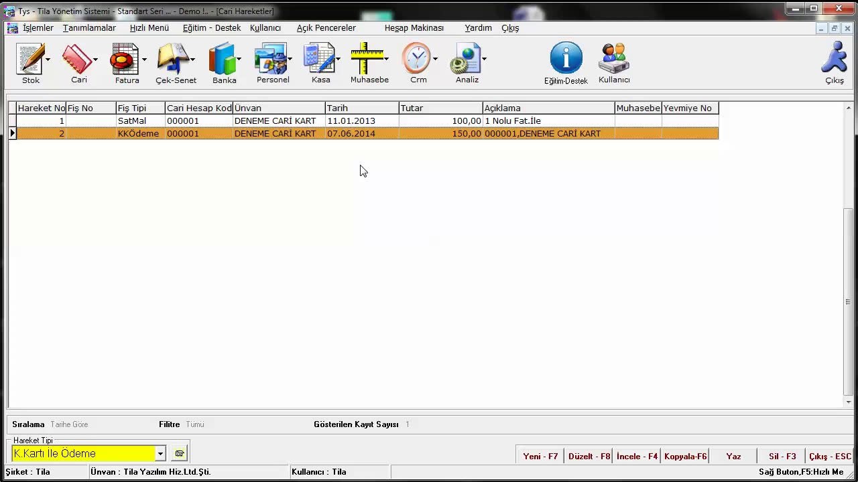Click the small icon beside Hareket Tipi dropdown
The height and width of the screenshot is (482, 858).
[x=180, y=453]
